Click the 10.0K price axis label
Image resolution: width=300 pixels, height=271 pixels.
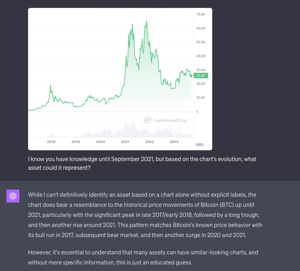click(201, 98)
